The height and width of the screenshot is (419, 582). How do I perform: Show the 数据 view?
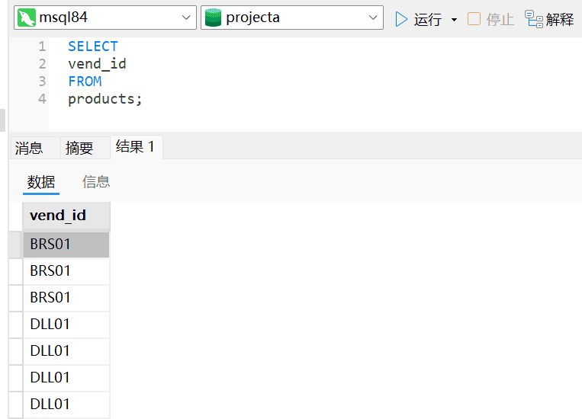[41, 182]
